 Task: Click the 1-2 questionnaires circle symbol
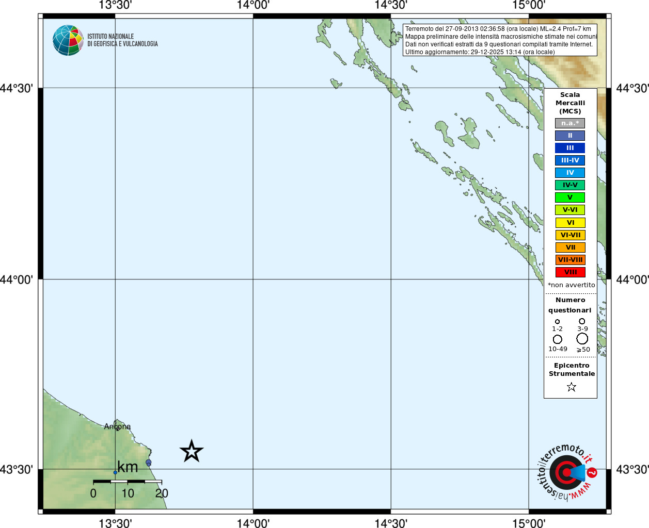[557, 321]
